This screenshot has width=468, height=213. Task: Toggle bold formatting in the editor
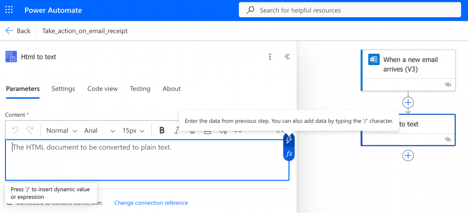click(161, 131)
